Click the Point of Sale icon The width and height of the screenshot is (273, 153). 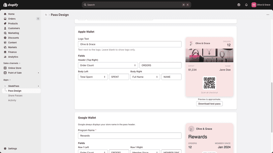5,73
